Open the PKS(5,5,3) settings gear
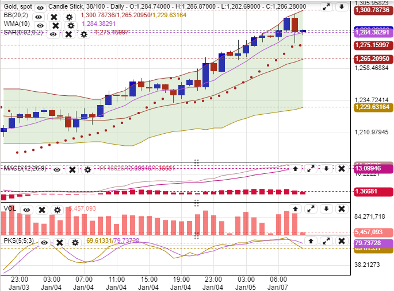The image size is (394, 291). click(x=74, y=242)
